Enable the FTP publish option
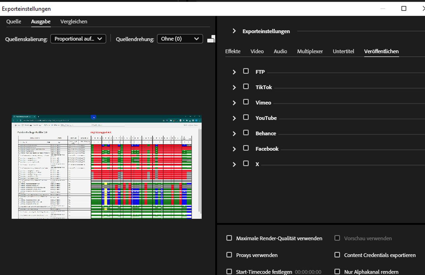 coord(246,71)
